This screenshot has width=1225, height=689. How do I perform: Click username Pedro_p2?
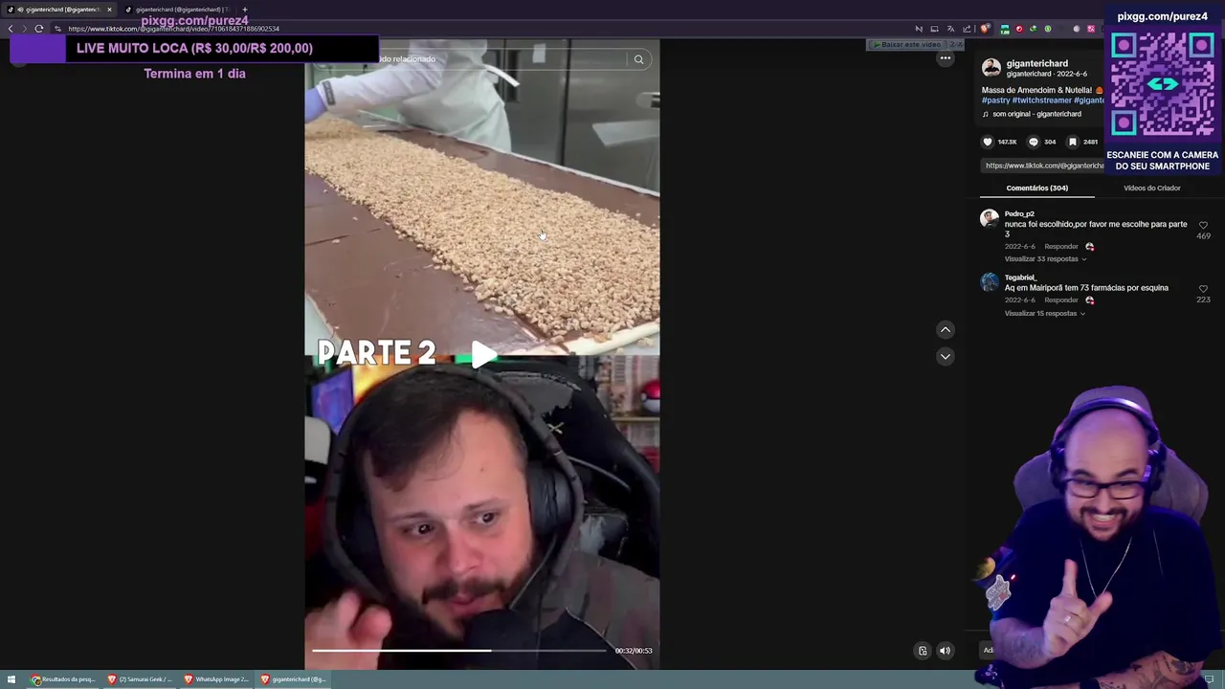click(x=1019, y=214)
